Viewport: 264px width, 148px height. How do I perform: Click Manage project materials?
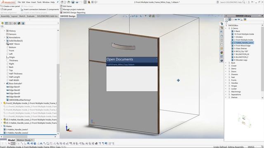[73, 9]
